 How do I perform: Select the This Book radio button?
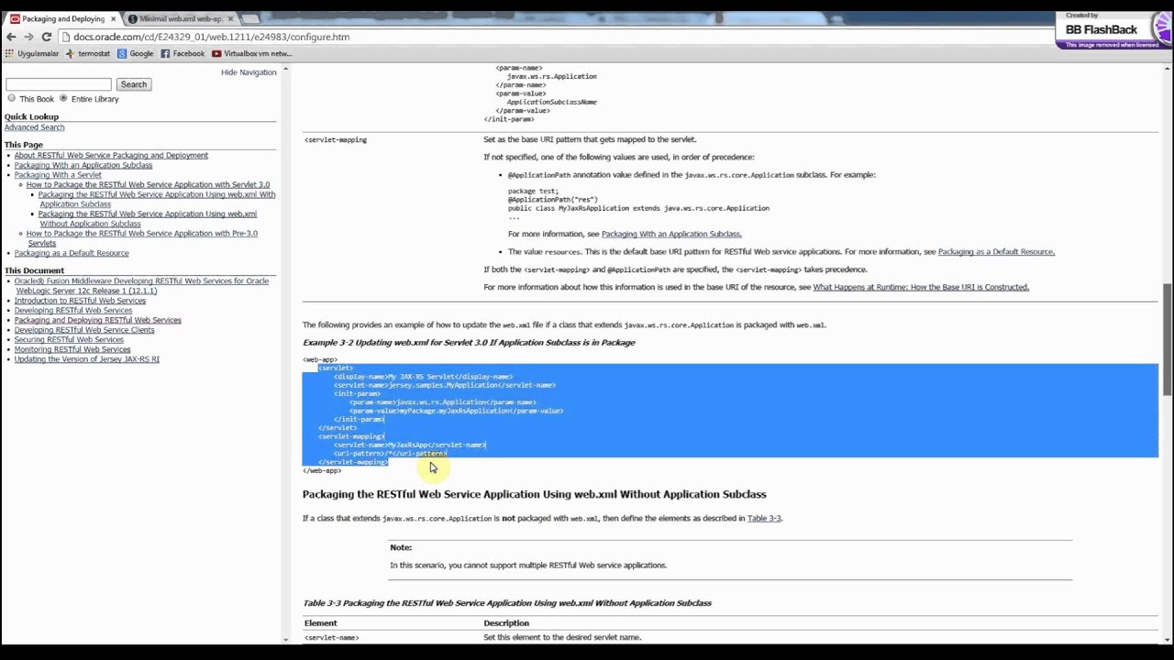(12, 98)
